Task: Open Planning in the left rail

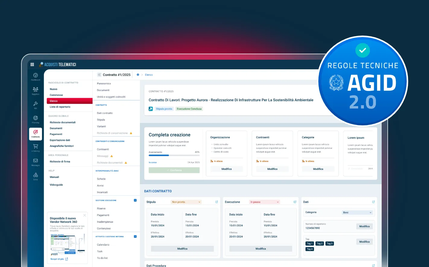Action: tap(36, 119)
